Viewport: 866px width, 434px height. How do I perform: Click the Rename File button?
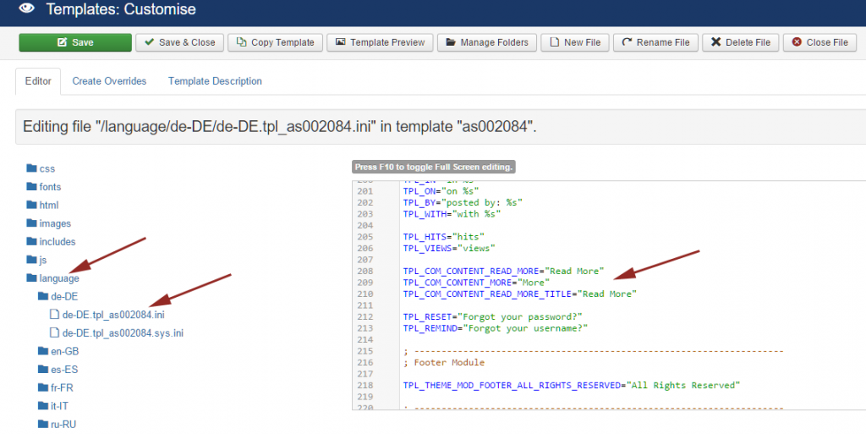tap(655, 42)
